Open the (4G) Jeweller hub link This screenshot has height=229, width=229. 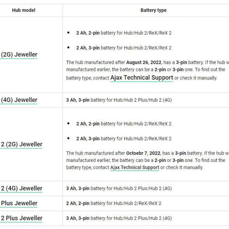[19, 100]
